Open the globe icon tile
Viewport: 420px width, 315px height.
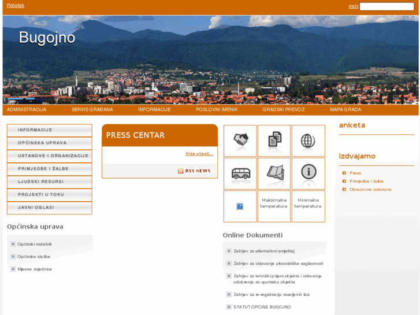coord(309,141)
